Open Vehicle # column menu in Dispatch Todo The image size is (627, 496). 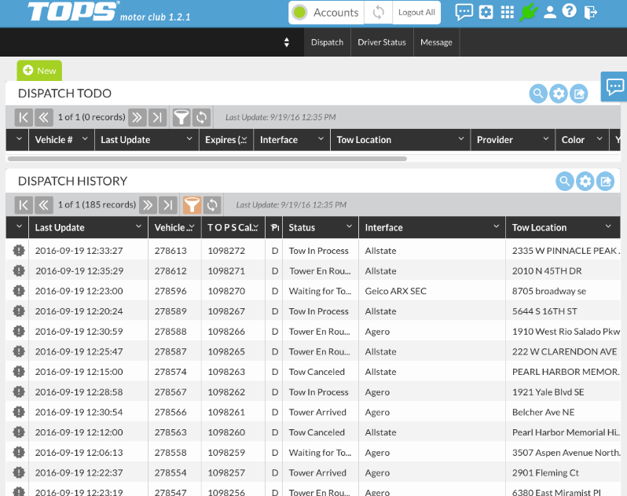coord(85,139)
